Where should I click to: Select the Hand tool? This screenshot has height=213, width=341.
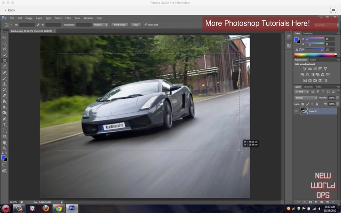[x=4, y=143]
